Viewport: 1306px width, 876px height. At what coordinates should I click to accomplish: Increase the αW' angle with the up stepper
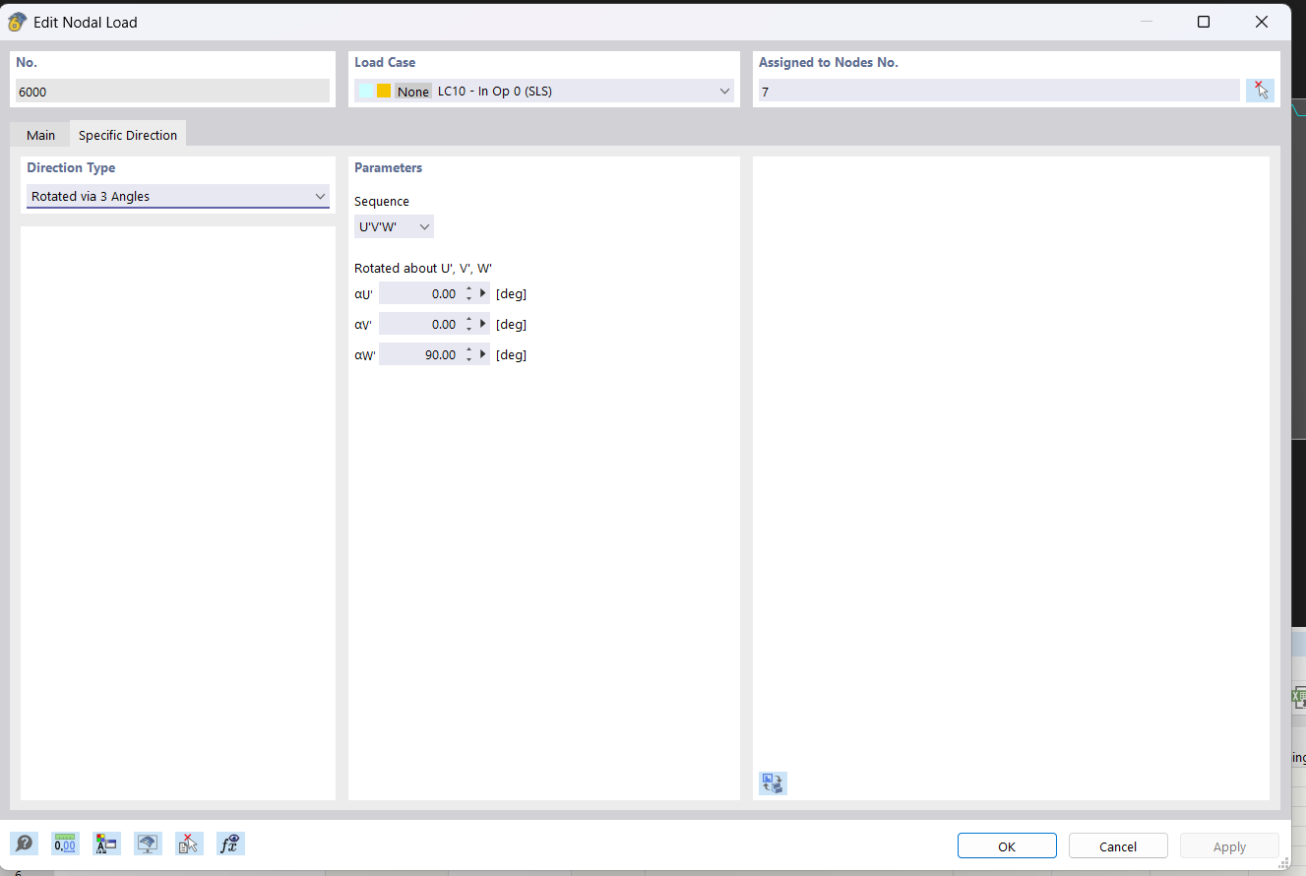(x=469, y=350)
